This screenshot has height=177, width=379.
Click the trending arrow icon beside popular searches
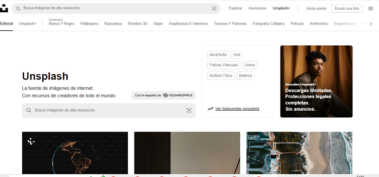coord(210,109)
